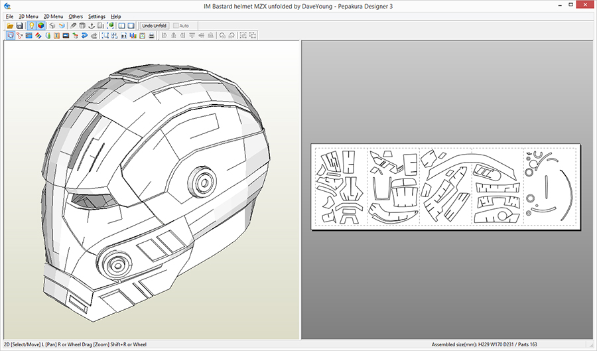The image size is (597, 351).
Task: Select the orange text input tool
Action: pos(57,35)
